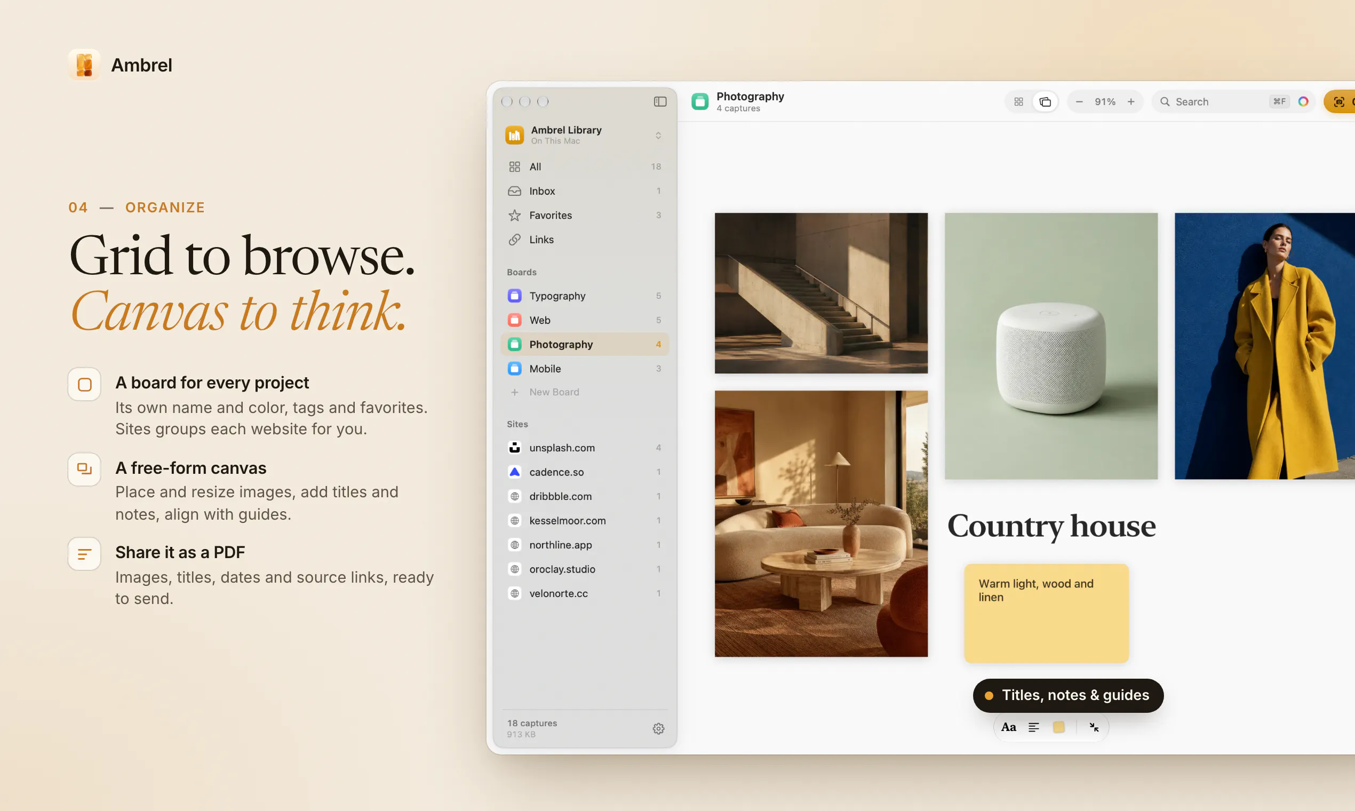Image resolution: width=1355 pixels, height=811 pixels.
Task: Open settings gear in sidebar footer
Action: (x=658, y=728)
